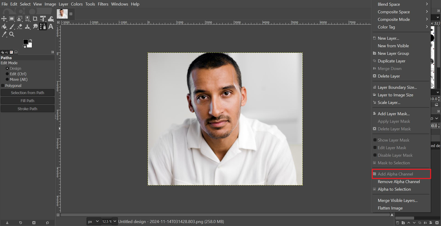This screenshot has height=226, width=441.
Task: Click the canvas horizontal scrollbar
Action: [x=225, y=215]
